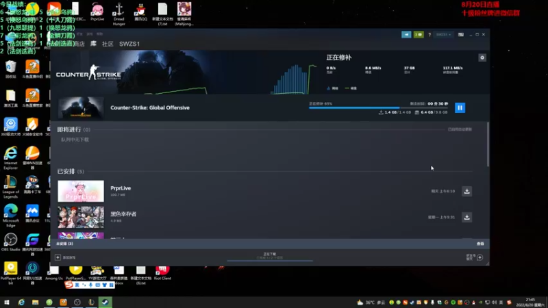Open the League of Legends desktop icon

11,187
